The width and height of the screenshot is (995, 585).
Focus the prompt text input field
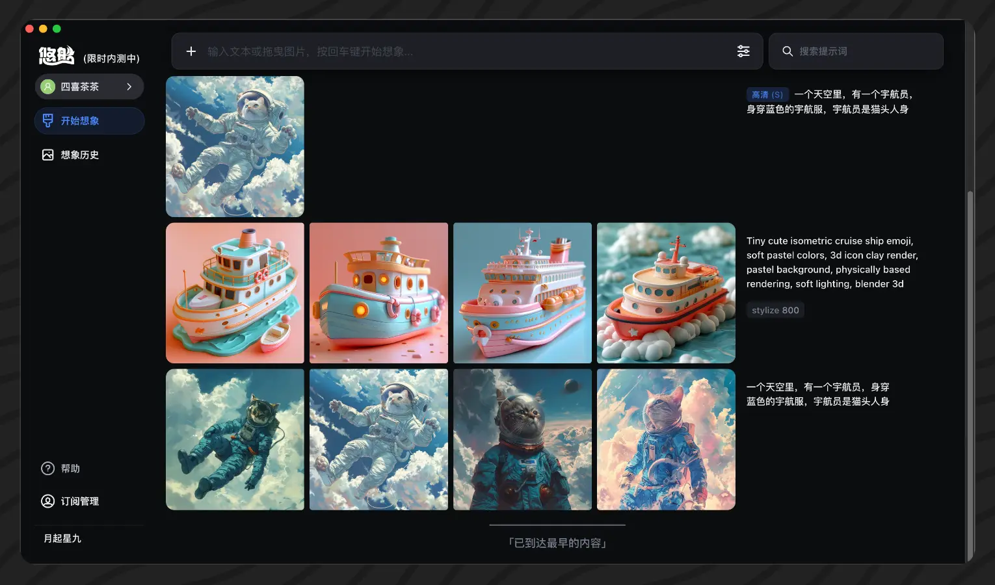pos(455,51)
